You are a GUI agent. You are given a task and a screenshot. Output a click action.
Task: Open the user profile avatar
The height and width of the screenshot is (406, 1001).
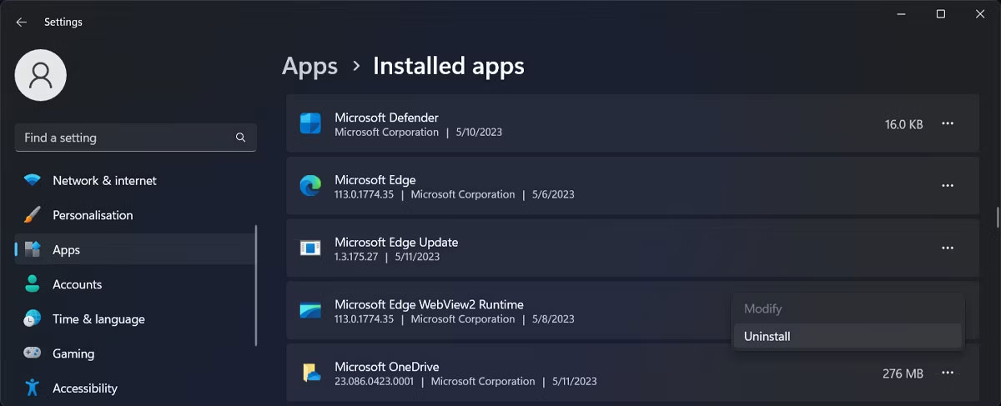[x=41, y=76]
